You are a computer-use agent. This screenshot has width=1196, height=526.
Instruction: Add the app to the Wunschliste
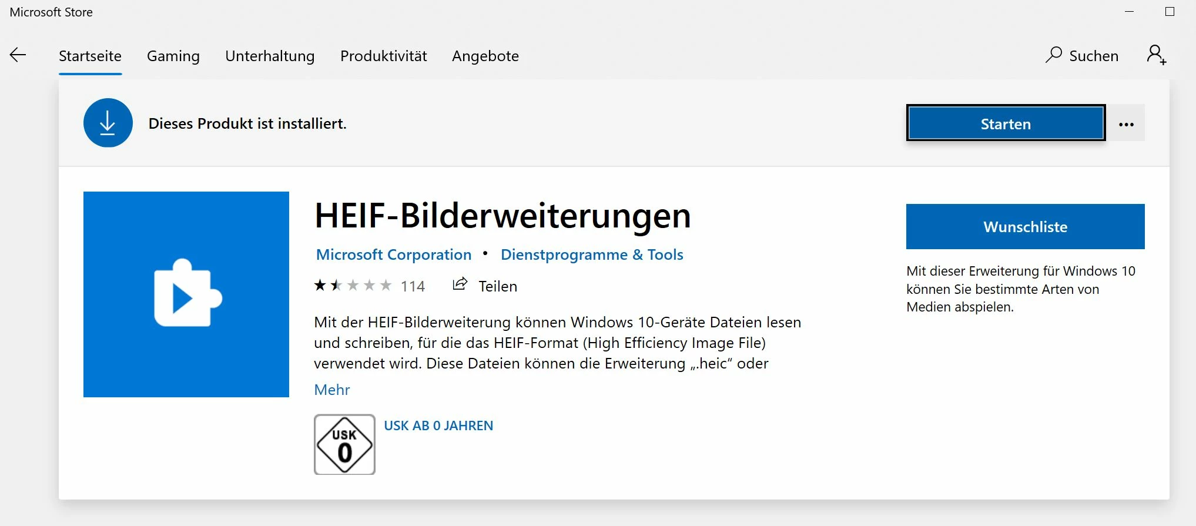(x=1025, y=226)
